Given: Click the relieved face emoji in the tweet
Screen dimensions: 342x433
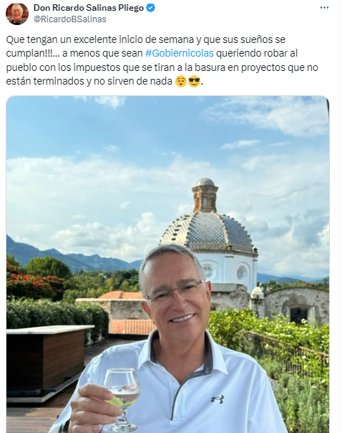Looking at the screenshot, I should pos(181,82).
